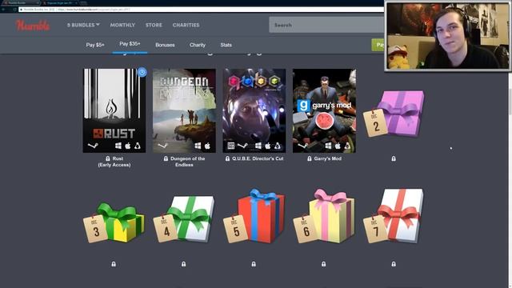Click Windows icon on Dungeon of the Endless
512x288 pixels.
point(198,146)
